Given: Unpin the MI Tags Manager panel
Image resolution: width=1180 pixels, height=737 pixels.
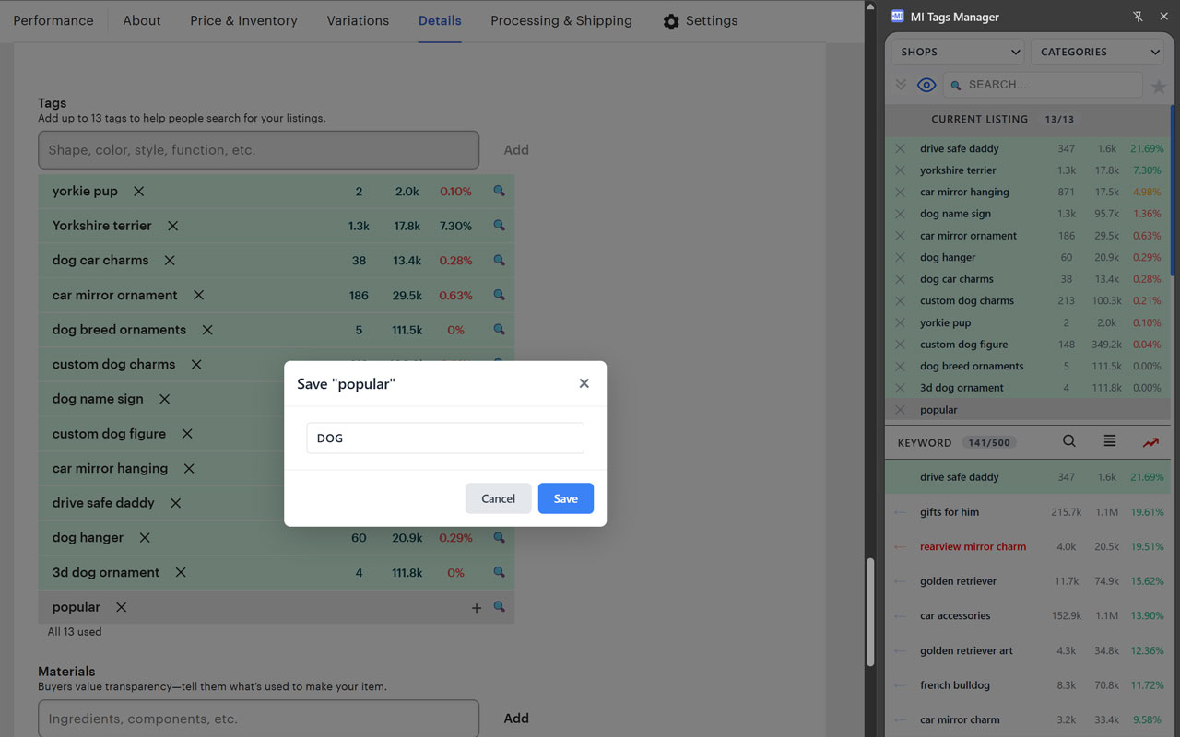Looking at the screenshot, I should (1139, 17).
